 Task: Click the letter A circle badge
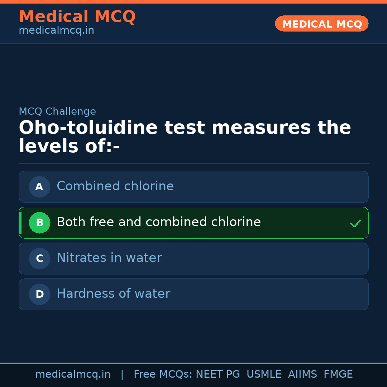tap(39, 187)
